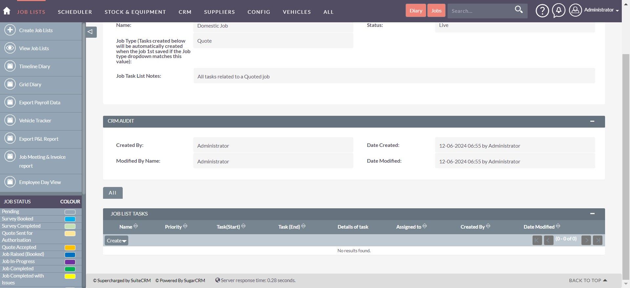The width and height of the screenshot is (630, 288).
Task: Click the Job Task List Notes value
Action: tap(394, 76)
